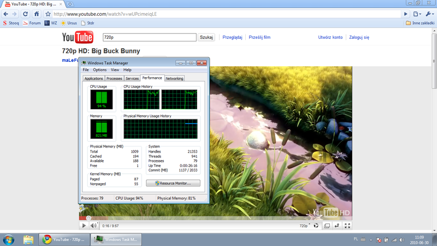This screenshot has height=246, width=437.
Task: Click the tray icon with the red X
Action: (379, 240)
